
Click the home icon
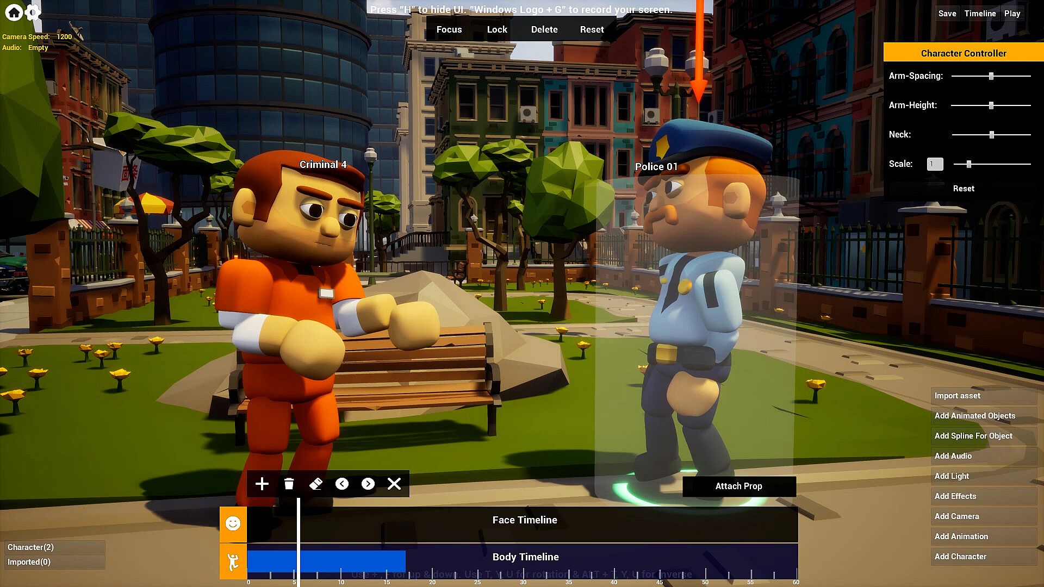[x=14, y=13]
